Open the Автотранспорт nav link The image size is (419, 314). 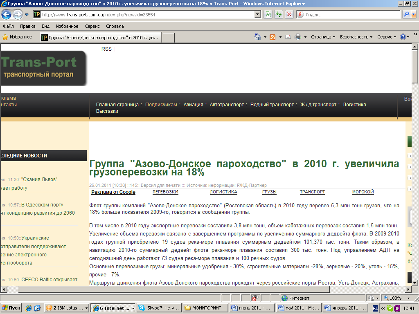(227, 105)
